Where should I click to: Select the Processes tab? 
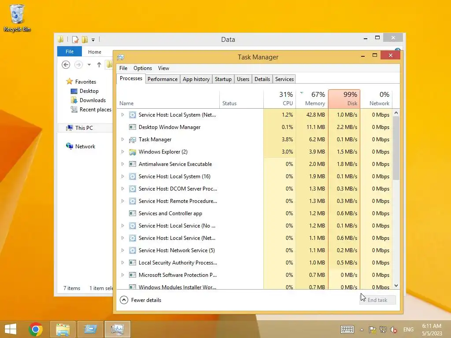tap(131, 78)
